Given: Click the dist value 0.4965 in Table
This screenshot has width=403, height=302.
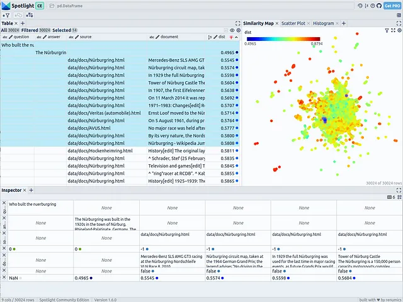Looking at the screenshot, I should pos(227,53).
